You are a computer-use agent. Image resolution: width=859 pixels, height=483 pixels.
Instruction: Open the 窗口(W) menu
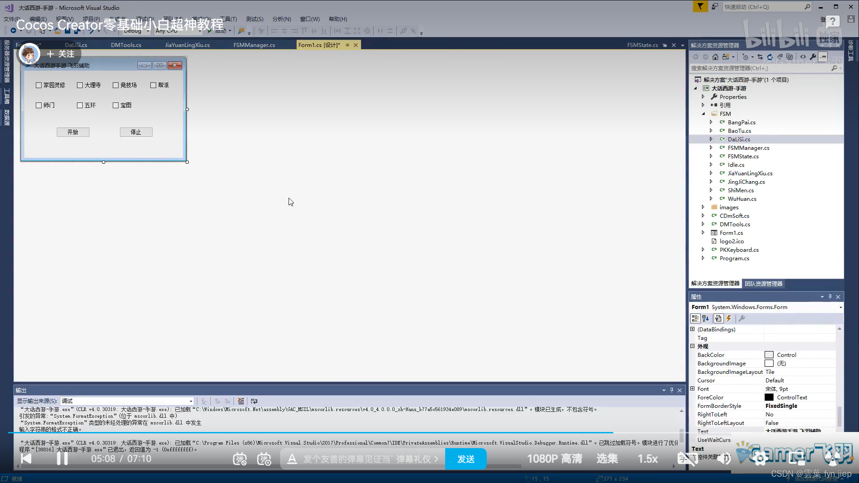(310, 19)
